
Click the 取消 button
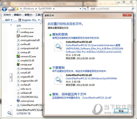pos(121,111)
